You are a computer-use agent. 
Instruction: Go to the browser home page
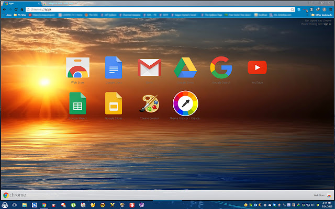[x=22, y=9]
